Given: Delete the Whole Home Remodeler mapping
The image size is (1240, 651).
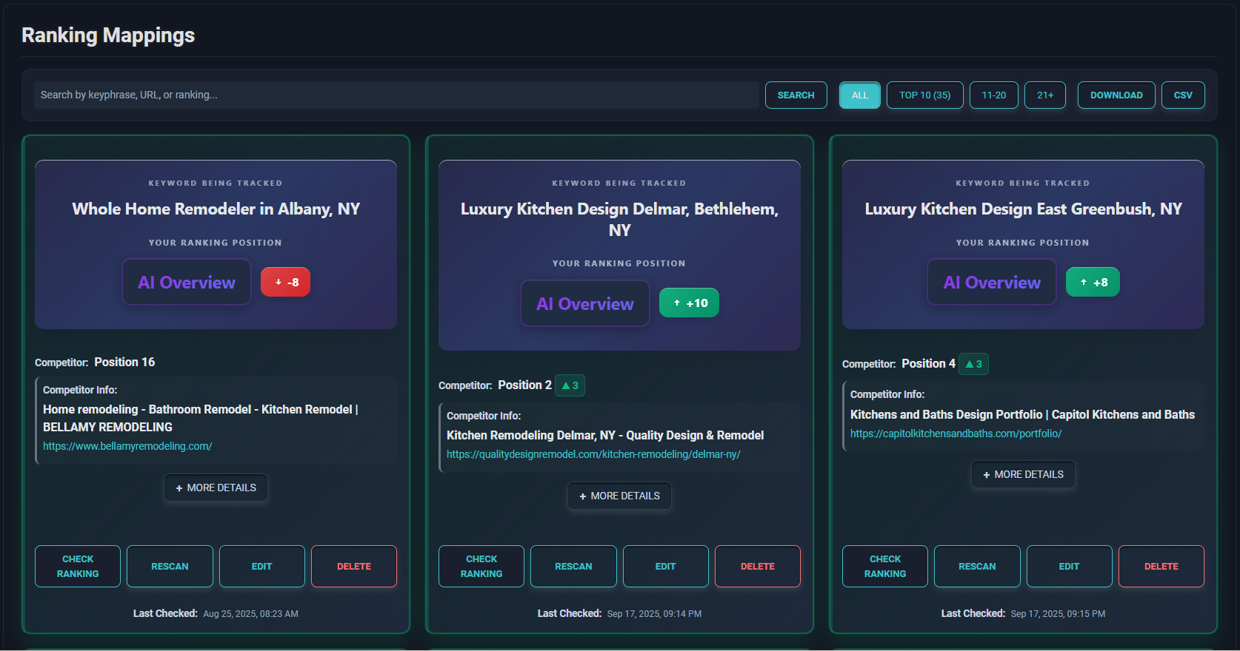Looking at the screenshot, I should coord(353,567).
